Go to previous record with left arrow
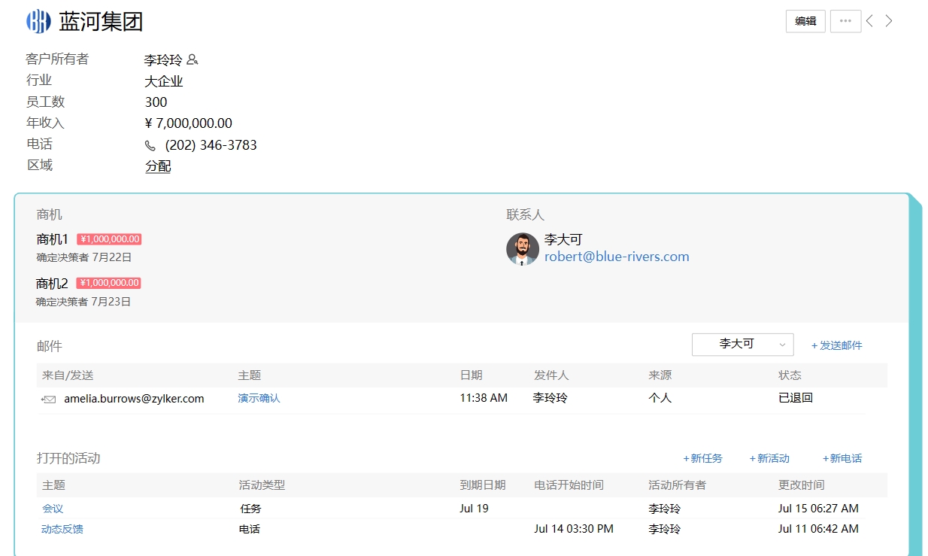928x556 pixels. tap(869, 21)
